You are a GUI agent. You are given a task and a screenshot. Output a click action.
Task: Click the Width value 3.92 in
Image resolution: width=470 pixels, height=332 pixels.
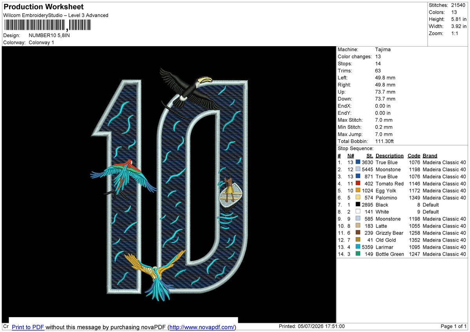(459, 26)
